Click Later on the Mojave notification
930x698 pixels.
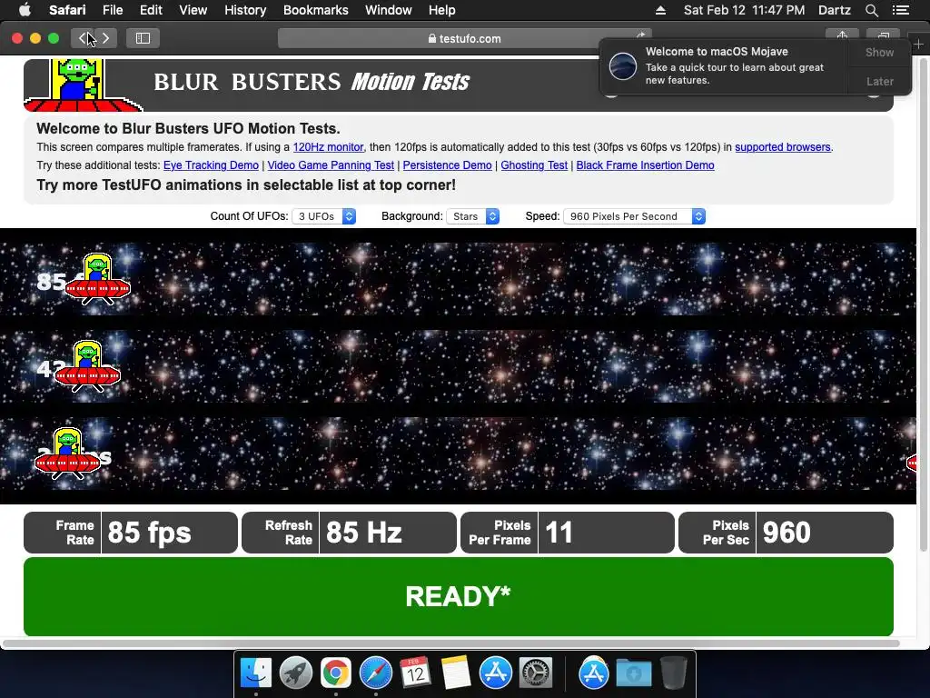[879, 81]
